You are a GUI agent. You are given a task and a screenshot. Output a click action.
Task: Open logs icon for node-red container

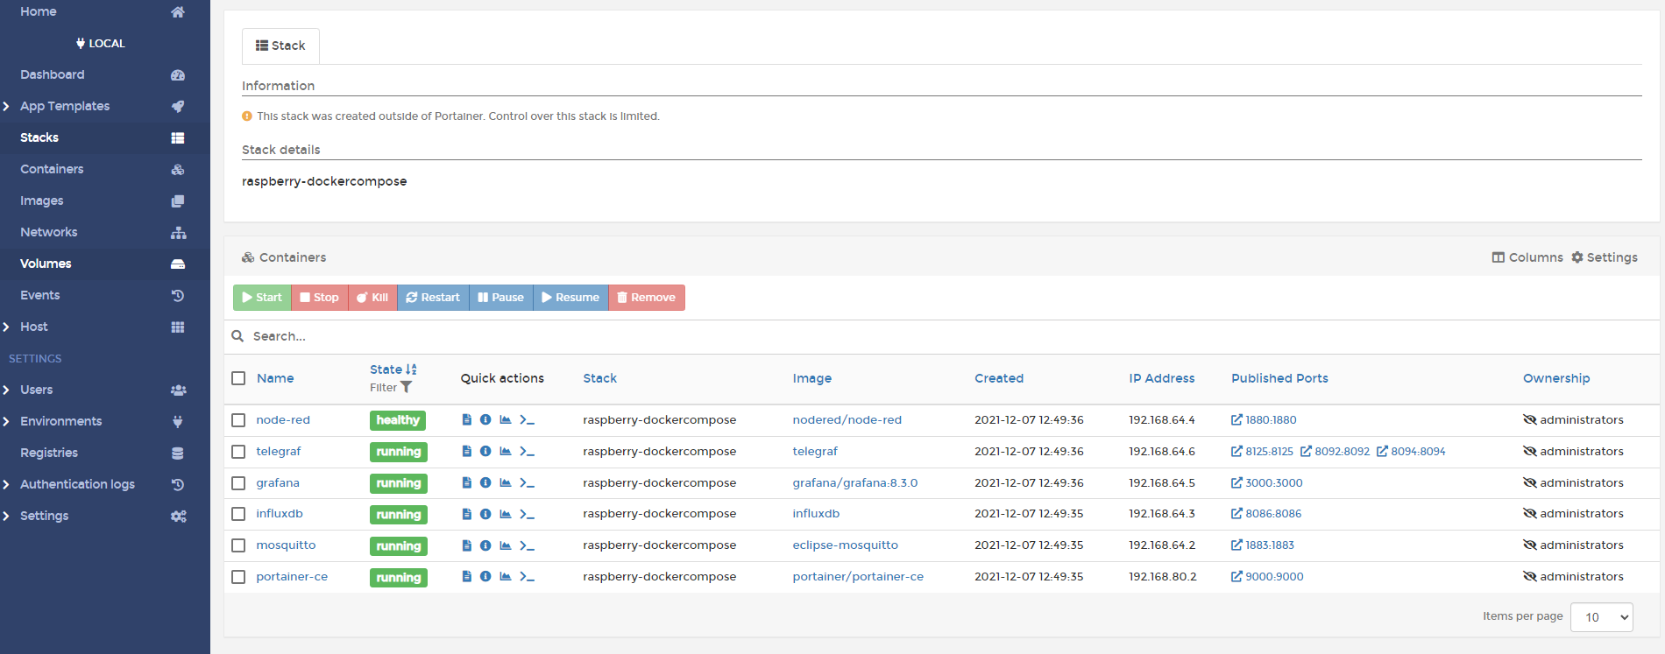466,420
